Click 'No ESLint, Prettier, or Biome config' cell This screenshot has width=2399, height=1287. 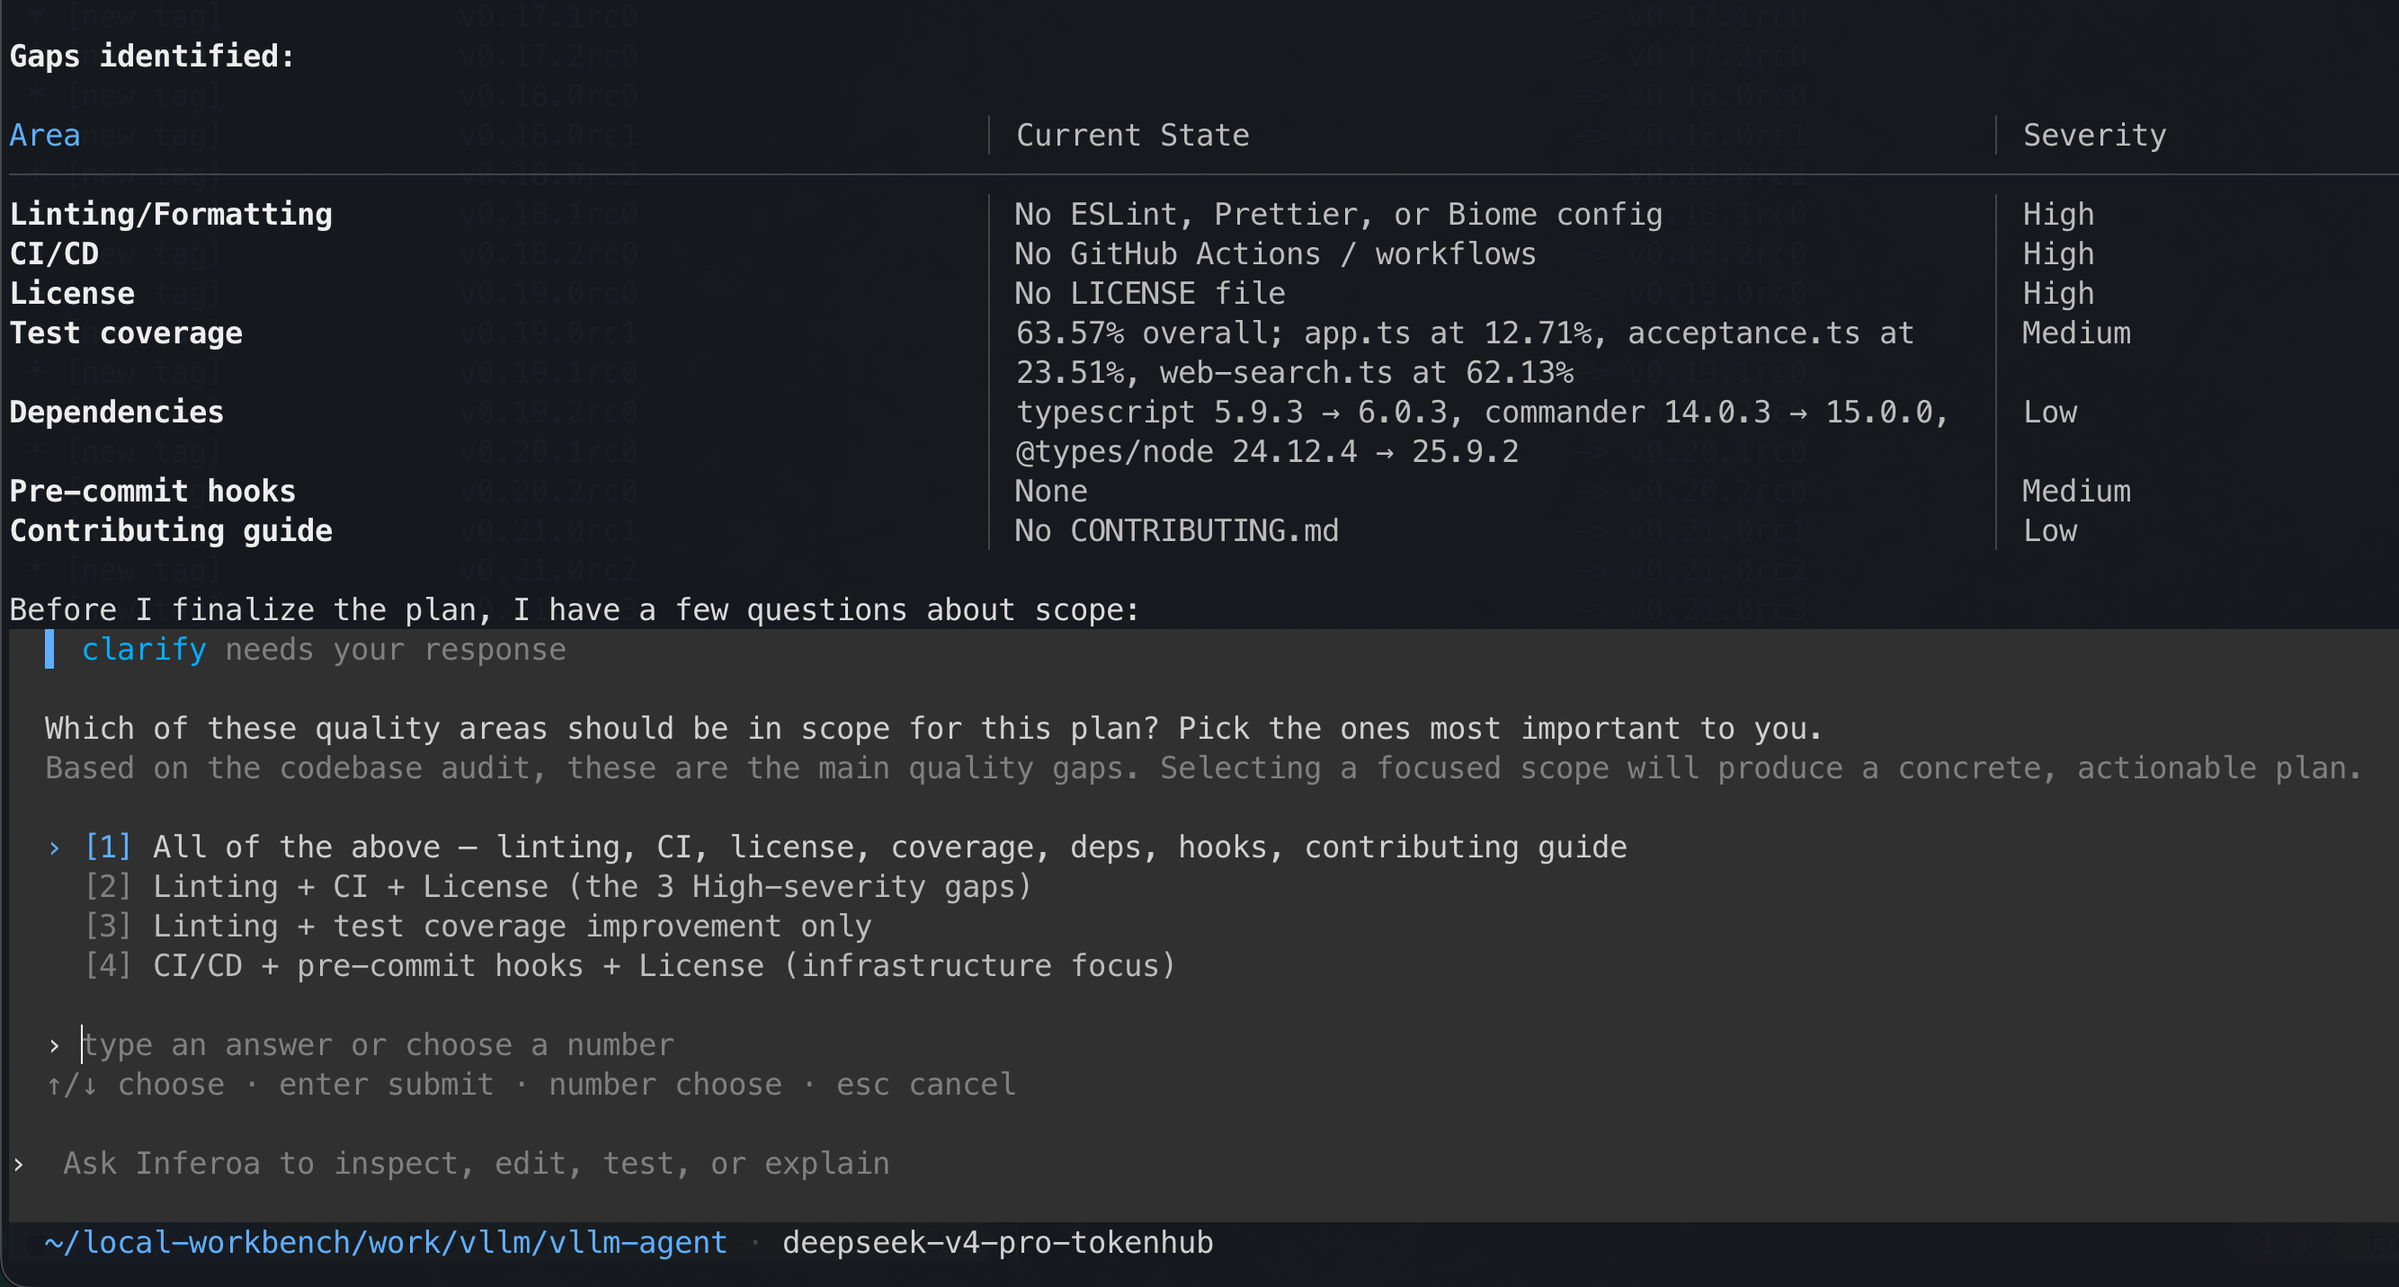click(1338, 214)
